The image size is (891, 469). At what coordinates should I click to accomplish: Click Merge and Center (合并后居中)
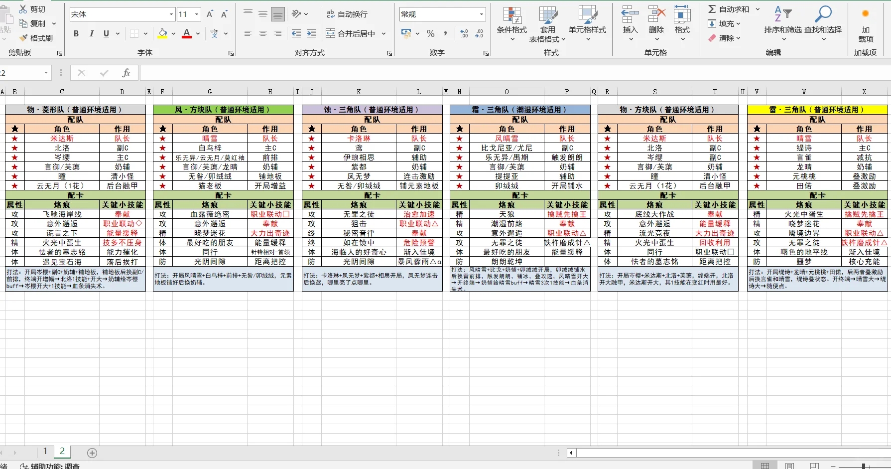click(x=351, y=33)
